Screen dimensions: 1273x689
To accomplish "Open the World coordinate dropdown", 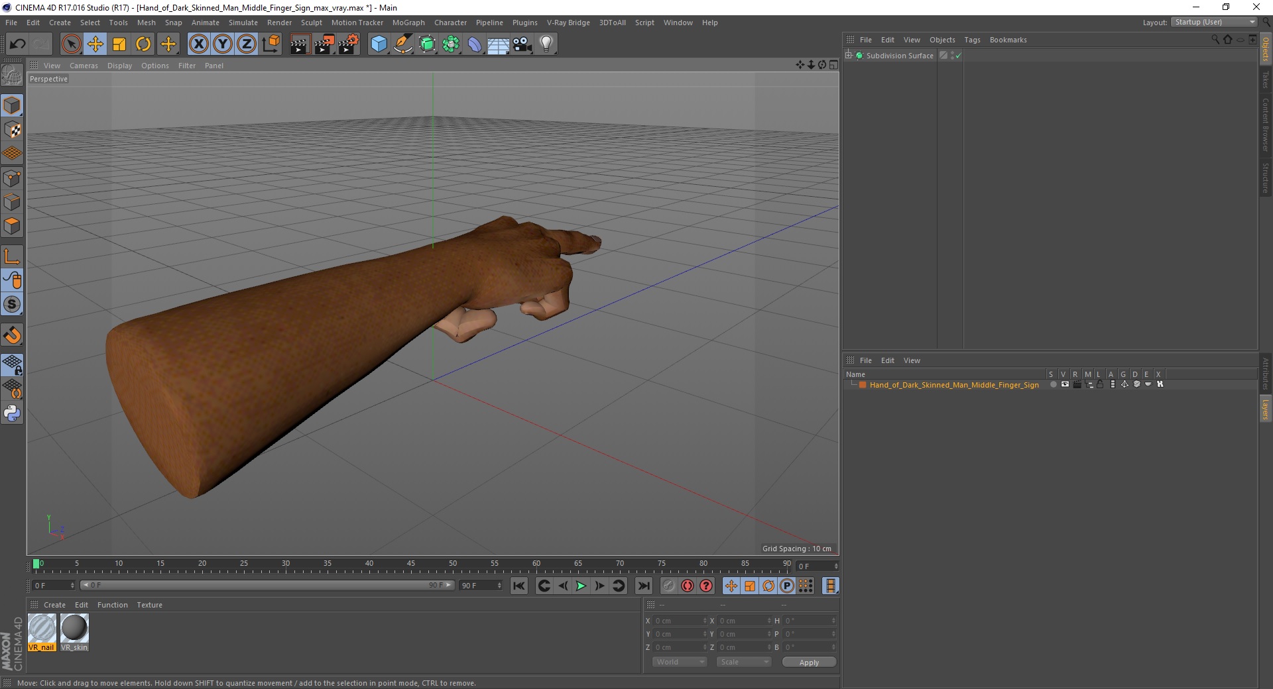I will [x=680, y=662].
